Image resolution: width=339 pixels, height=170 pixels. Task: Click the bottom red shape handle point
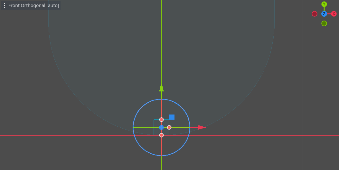[162, 135]
